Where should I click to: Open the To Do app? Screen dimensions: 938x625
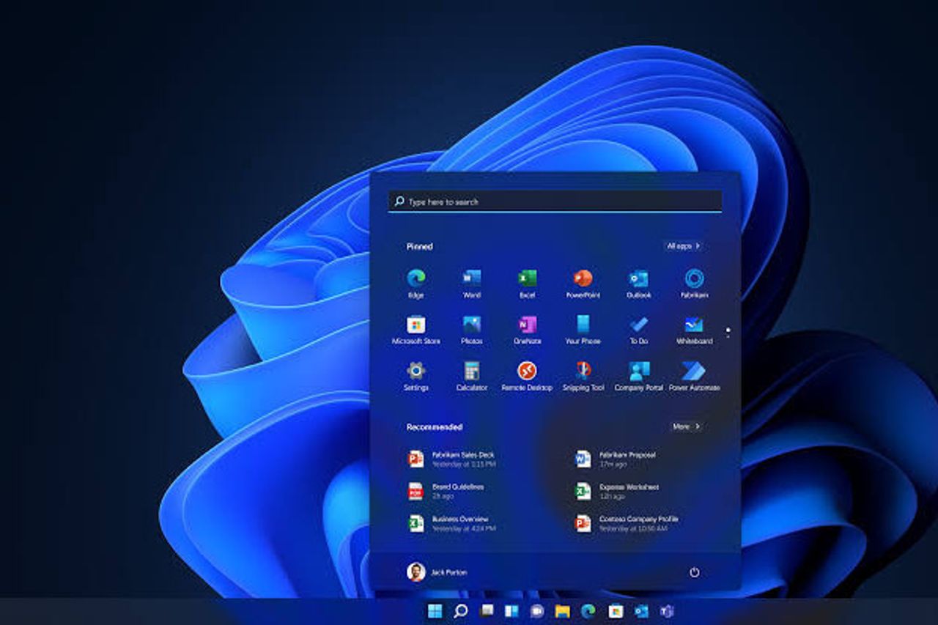click(x=638, y=330)
